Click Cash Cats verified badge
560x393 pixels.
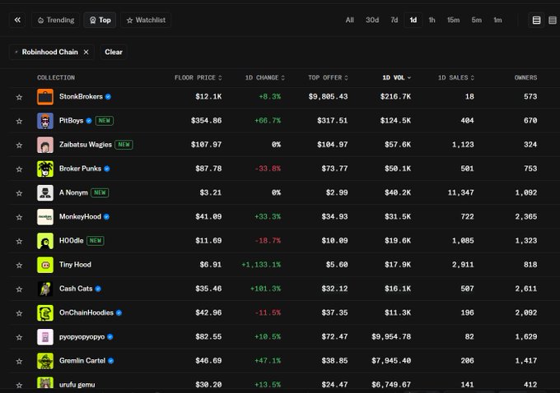98,289
